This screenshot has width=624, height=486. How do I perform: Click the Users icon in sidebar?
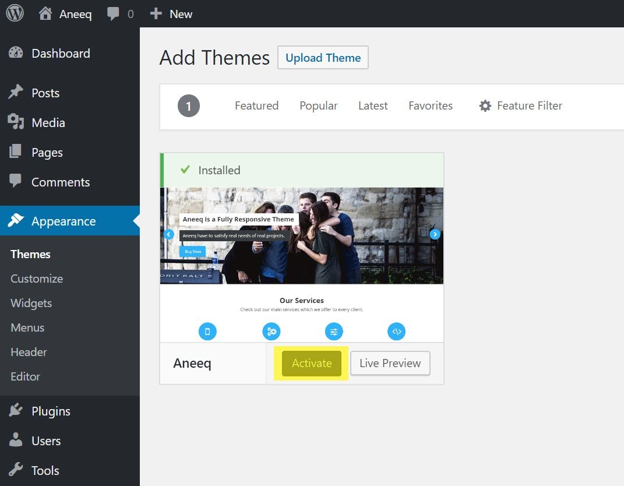point(16,441)
